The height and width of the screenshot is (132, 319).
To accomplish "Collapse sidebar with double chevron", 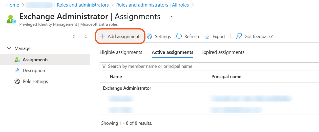I will 86,36.
